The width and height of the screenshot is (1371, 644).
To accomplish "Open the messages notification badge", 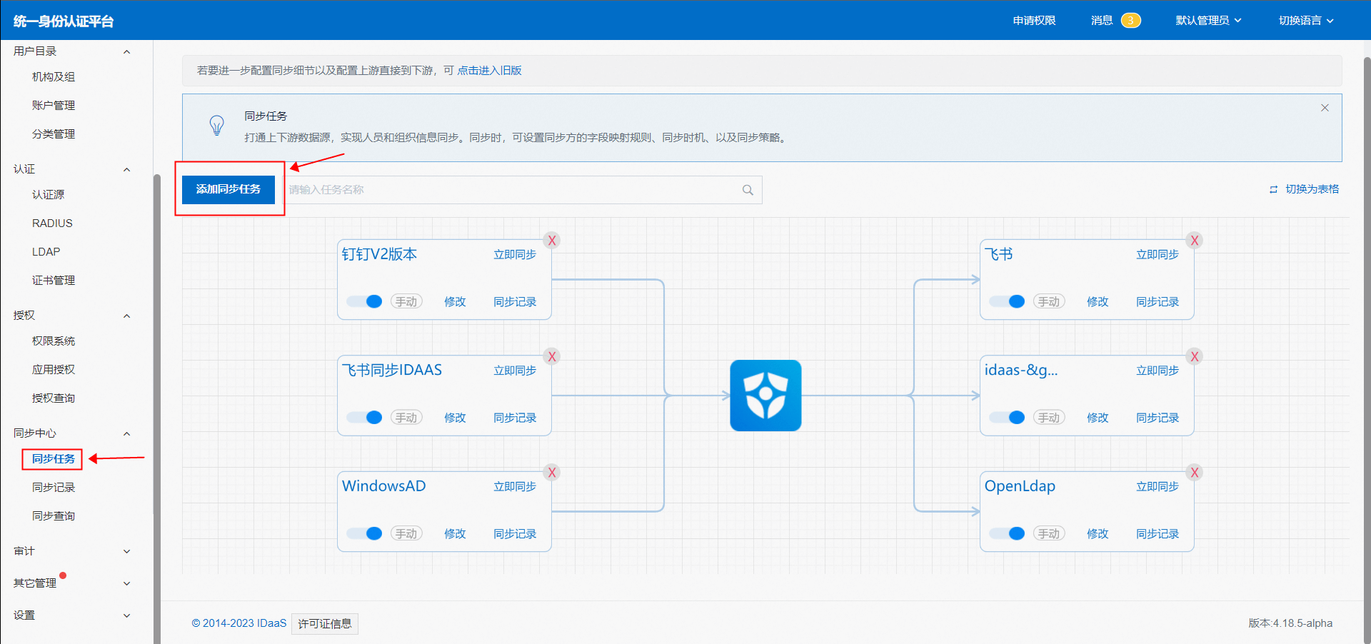I will click(1130, 21).
